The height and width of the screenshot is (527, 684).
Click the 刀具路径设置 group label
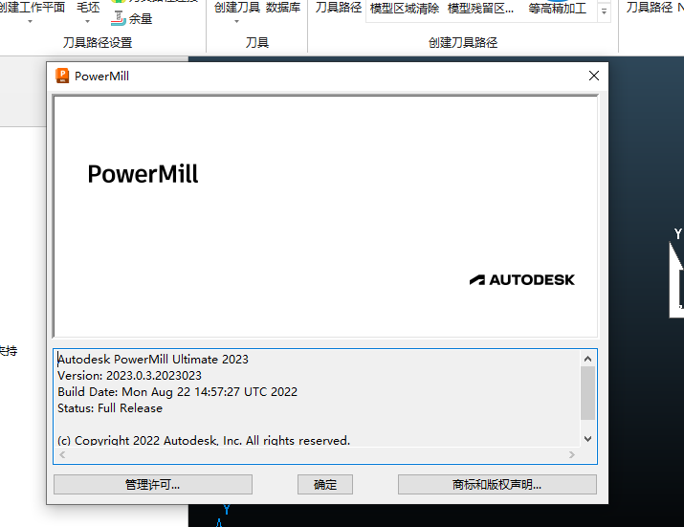point(98,42)
